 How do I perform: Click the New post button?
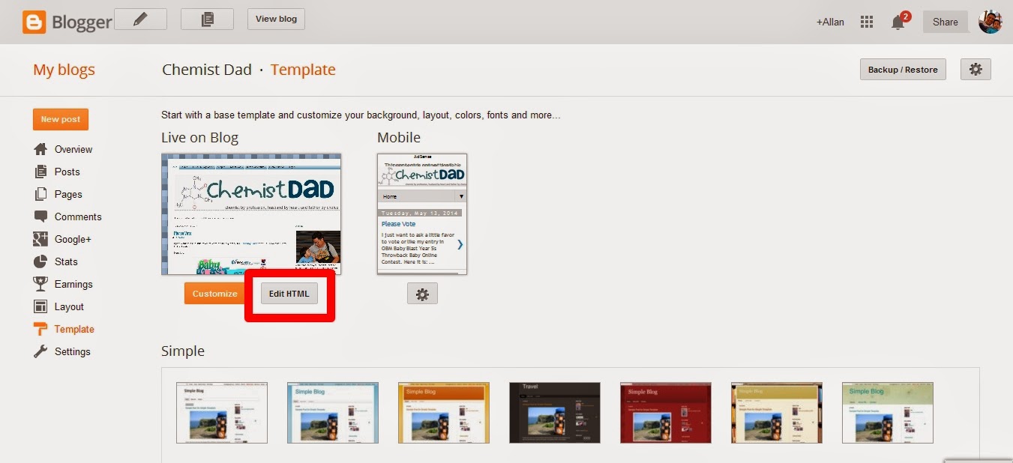(x=61, y=119)
